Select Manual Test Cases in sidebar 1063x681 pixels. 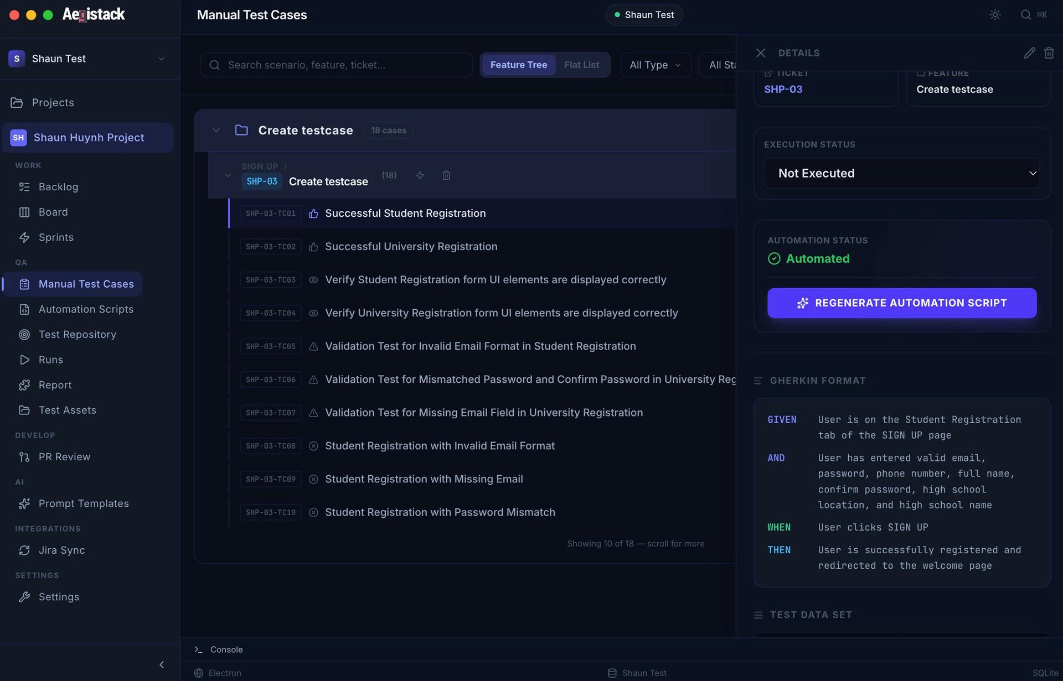click(73, 284)
